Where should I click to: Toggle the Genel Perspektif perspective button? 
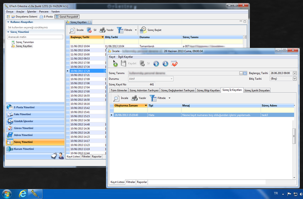coord(67,17)
